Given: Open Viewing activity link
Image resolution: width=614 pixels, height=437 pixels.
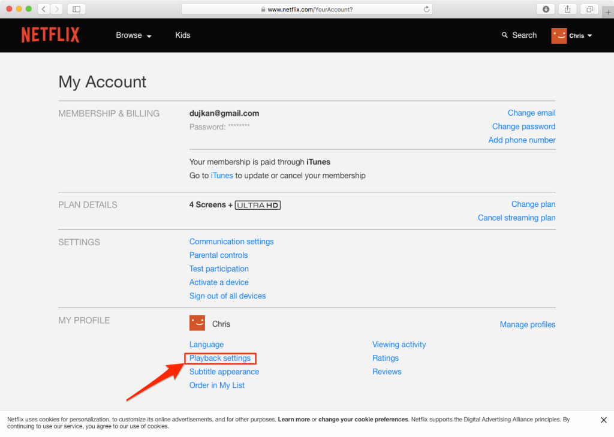Looking at the screenshot, I should 399,345.
